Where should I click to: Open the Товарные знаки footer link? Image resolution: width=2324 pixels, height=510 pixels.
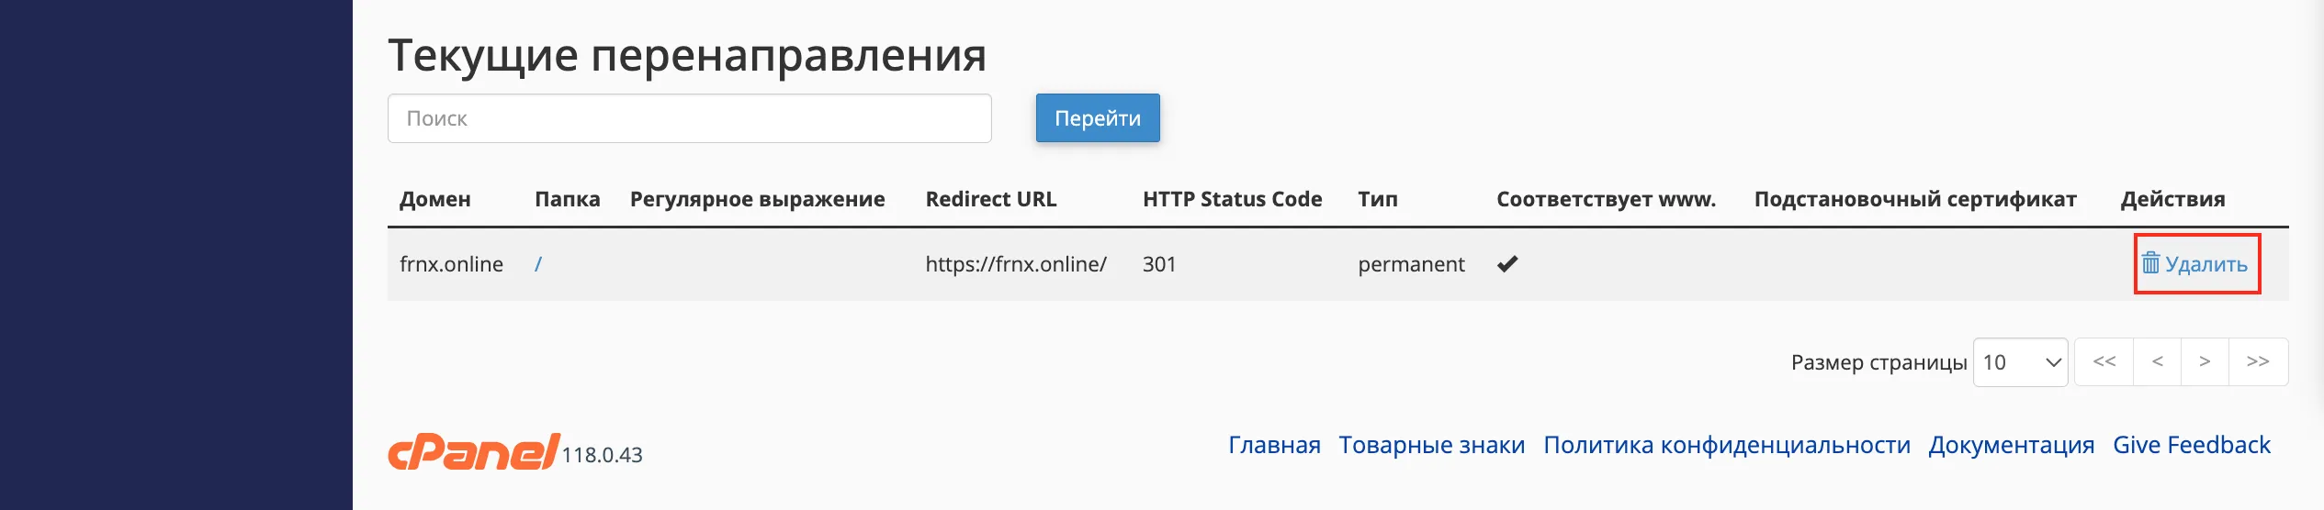[1431, 445]
